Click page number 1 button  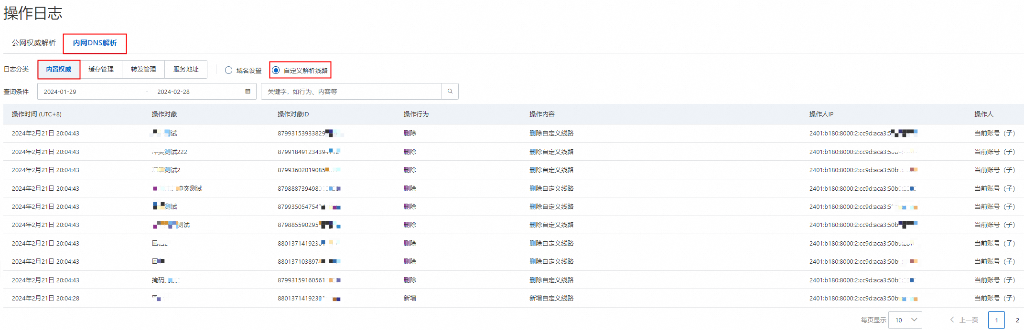click(996, 320)
